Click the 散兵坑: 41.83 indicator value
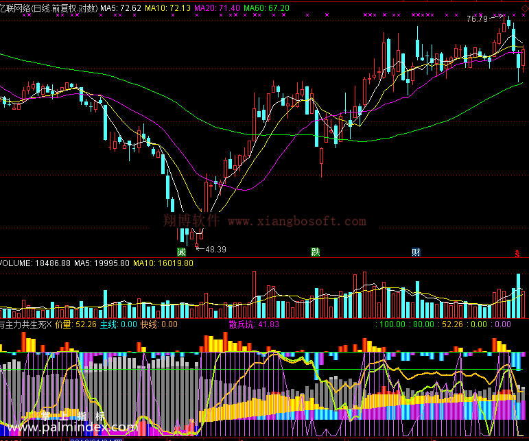Viewport: 529px width, 441px height. 254,324
